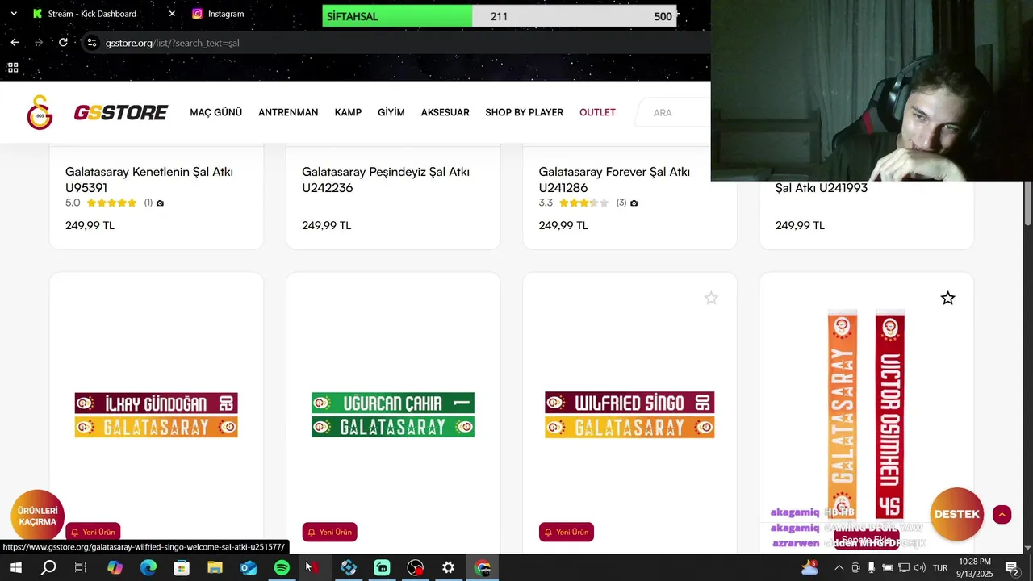Open the weather widget in the taskbar

pos(809,568)
